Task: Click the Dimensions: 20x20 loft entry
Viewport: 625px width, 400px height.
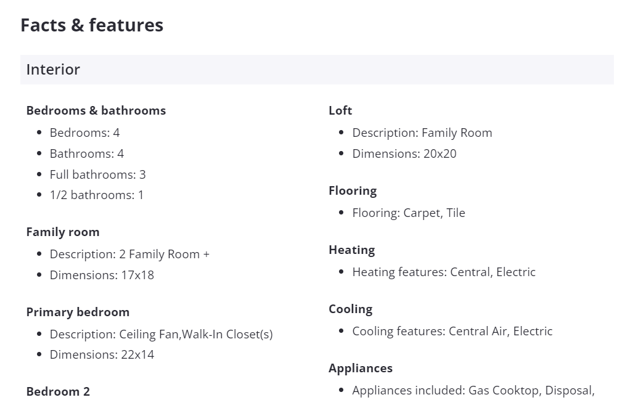Action: pyautogui.click(x=404, y=153)
